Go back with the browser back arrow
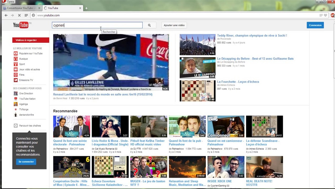Screen dimensions: 335x189 pyautogui.click(x=6, y=15)
